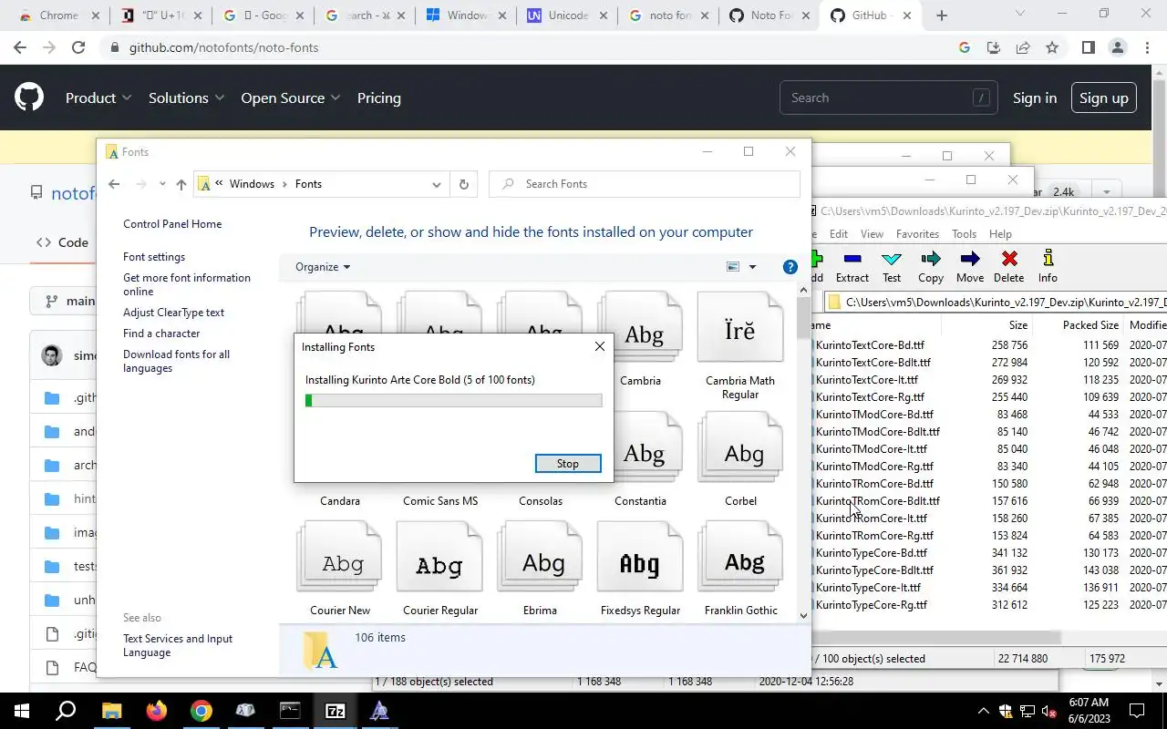The image size is (1167, 729).
Task: Stop the font installation
Action: point(568,464)
